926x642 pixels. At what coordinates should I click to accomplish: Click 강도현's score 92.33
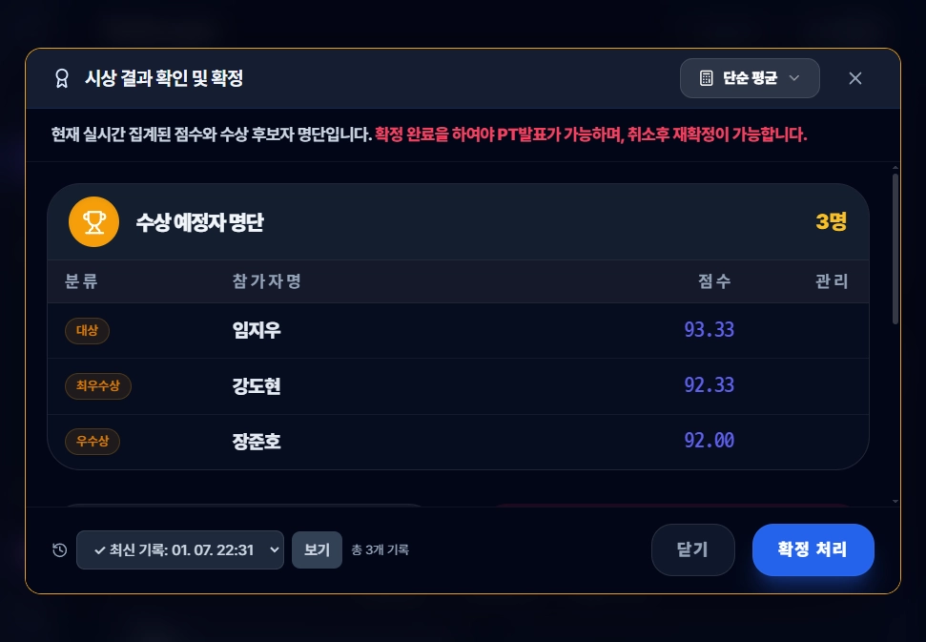click(x=709, y=386)
